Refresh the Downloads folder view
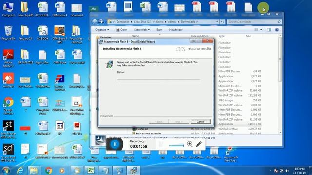Viewport: 312px width, 175px height. [222, 22]
